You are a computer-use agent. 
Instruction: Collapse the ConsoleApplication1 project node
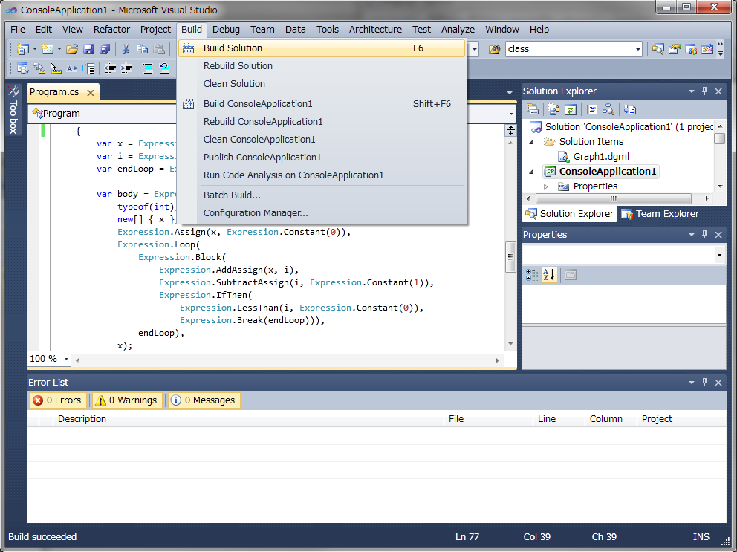coord(532,171)
